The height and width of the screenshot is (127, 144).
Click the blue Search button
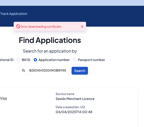click(80, 71)
